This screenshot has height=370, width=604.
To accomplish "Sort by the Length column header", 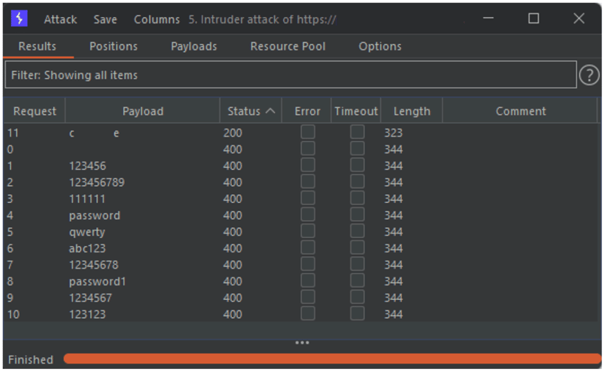I will [x=412, y=111].
